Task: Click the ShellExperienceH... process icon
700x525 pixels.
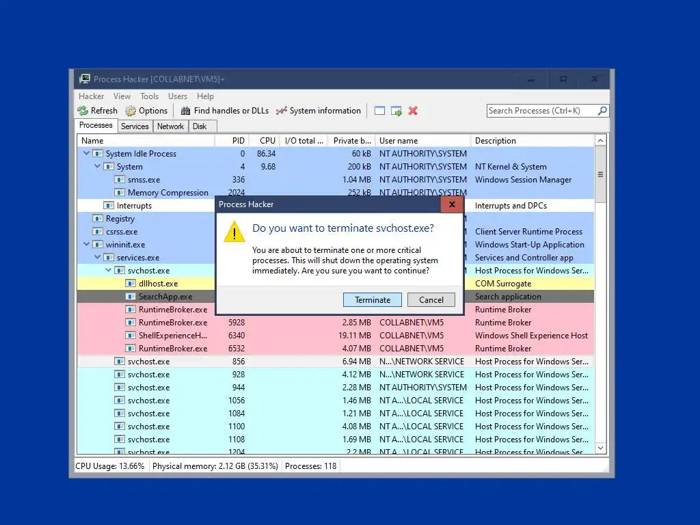Action: pos(131,335)
